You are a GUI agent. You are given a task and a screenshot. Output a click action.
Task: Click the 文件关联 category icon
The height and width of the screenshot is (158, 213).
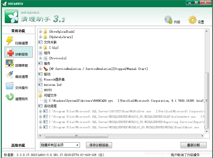(40, 42)
